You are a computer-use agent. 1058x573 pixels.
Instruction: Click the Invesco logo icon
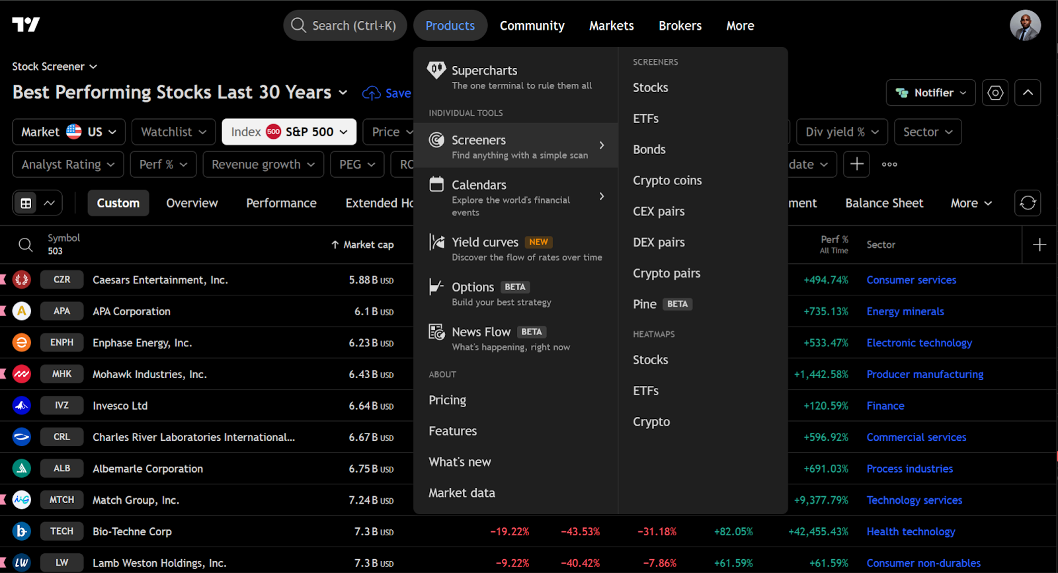[22, 405]
